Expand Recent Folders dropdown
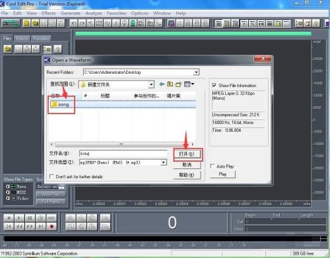The width and height of the screenshot is (330, 258). 196,72
